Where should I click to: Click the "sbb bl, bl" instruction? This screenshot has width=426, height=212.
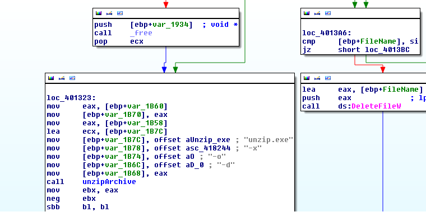tap(78, 207)
